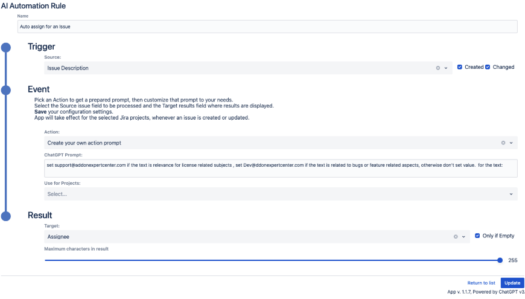
Task: Click the Event step circle marker
Action: pos(6,90)
